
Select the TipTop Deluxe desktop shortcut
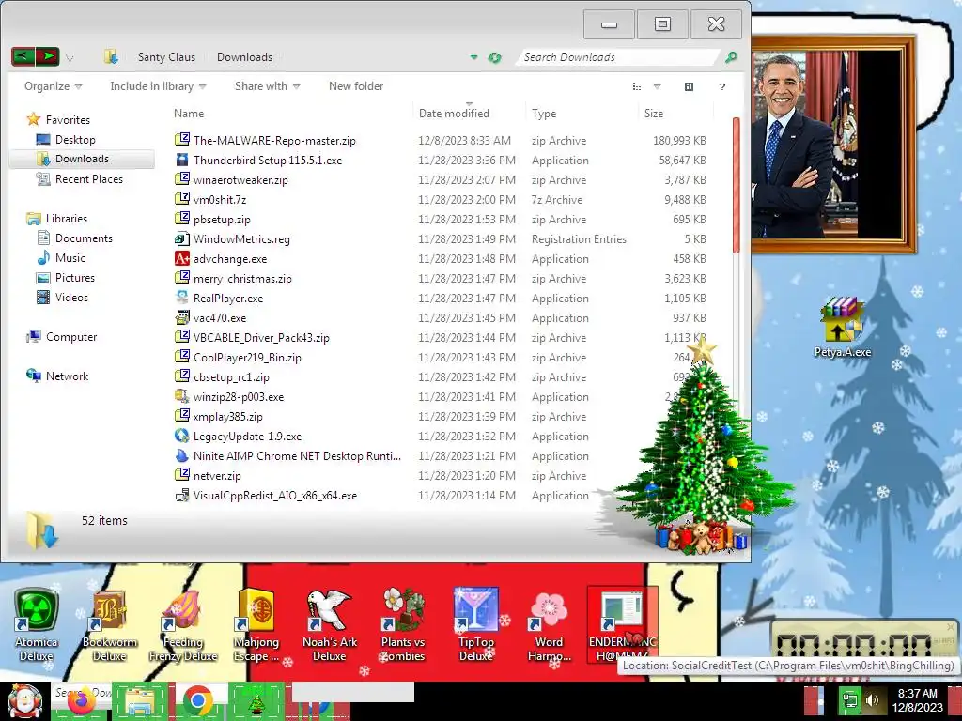coord(476,624)
